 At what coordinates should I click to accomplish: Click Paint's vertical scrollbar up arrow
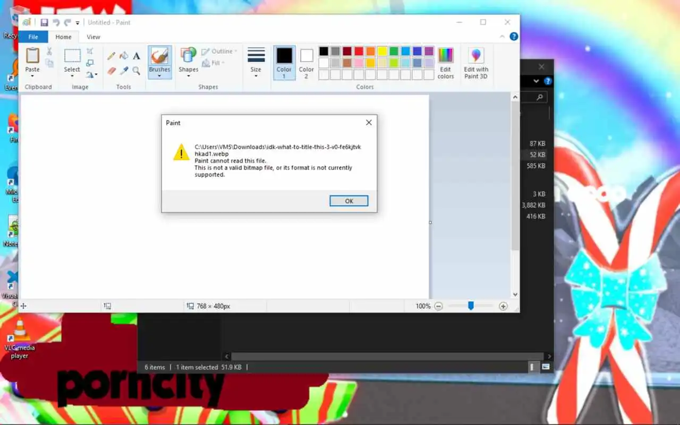515,97
